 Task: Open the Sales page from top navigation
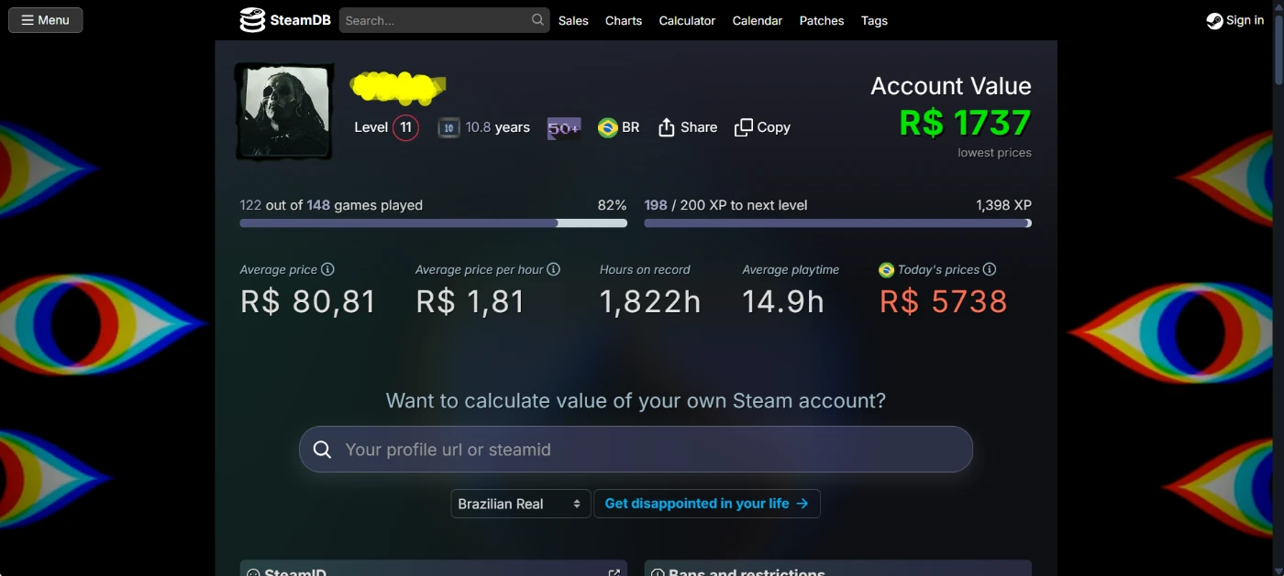tap(573, 21)
